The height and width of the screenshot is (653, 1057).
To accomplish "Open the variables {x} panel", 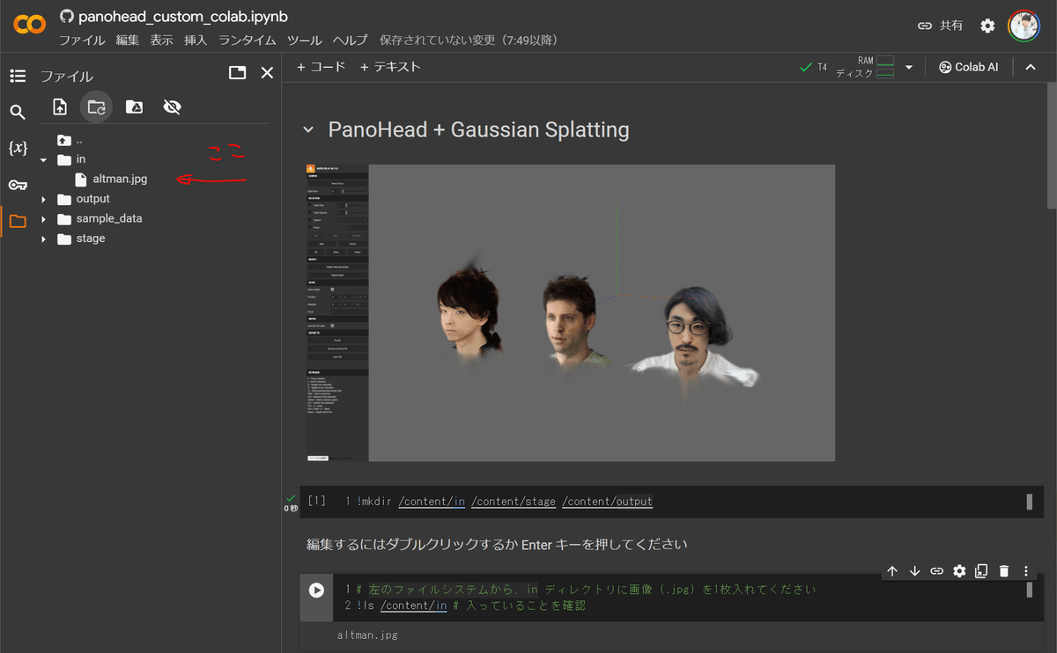I will tap(18, 149).
